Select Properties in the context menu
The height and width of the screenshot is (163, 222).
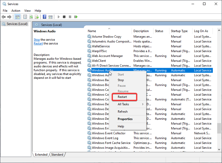[125, 119]
